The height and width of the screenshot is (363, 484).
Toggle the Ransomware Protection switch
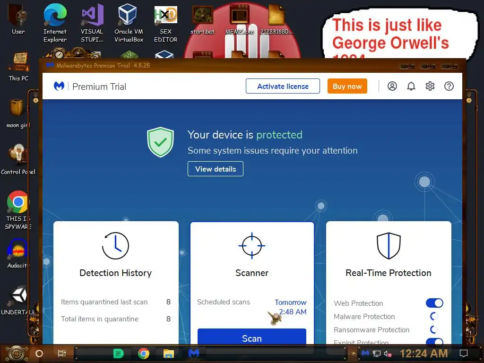coord(434,329)
